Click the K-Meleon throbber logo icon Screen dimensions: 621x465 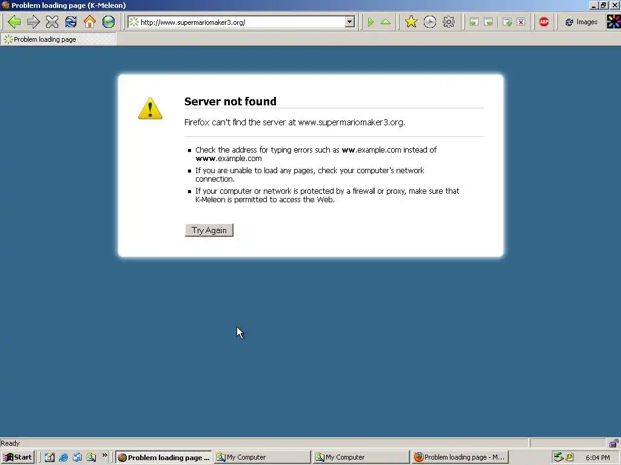(x=614, y=22)
